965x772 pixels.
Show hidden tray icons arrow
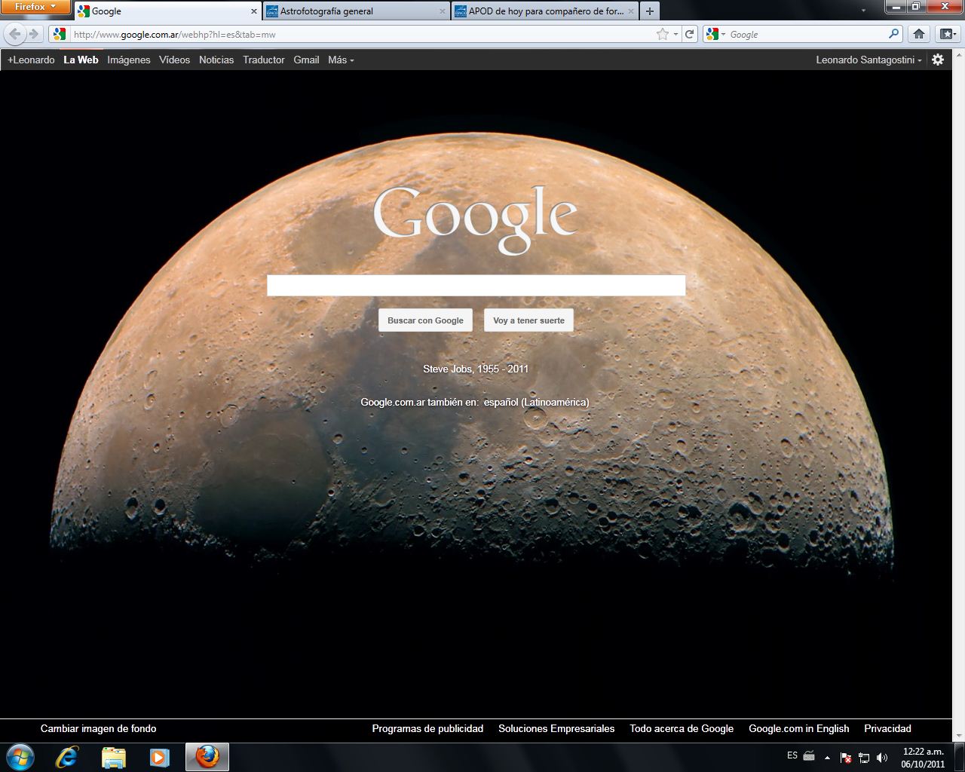pyautogui.click(x=827, y=758)
